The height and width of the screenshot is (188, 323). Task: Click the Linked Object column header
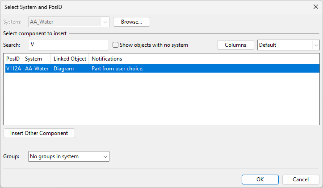click(x=70, y=59)
